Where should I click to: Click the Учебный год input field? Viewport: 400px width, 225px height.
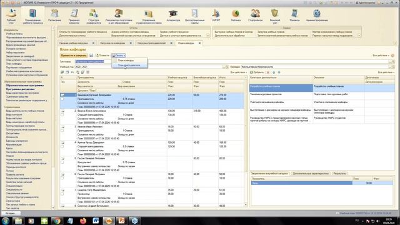[x=149, y=67]
